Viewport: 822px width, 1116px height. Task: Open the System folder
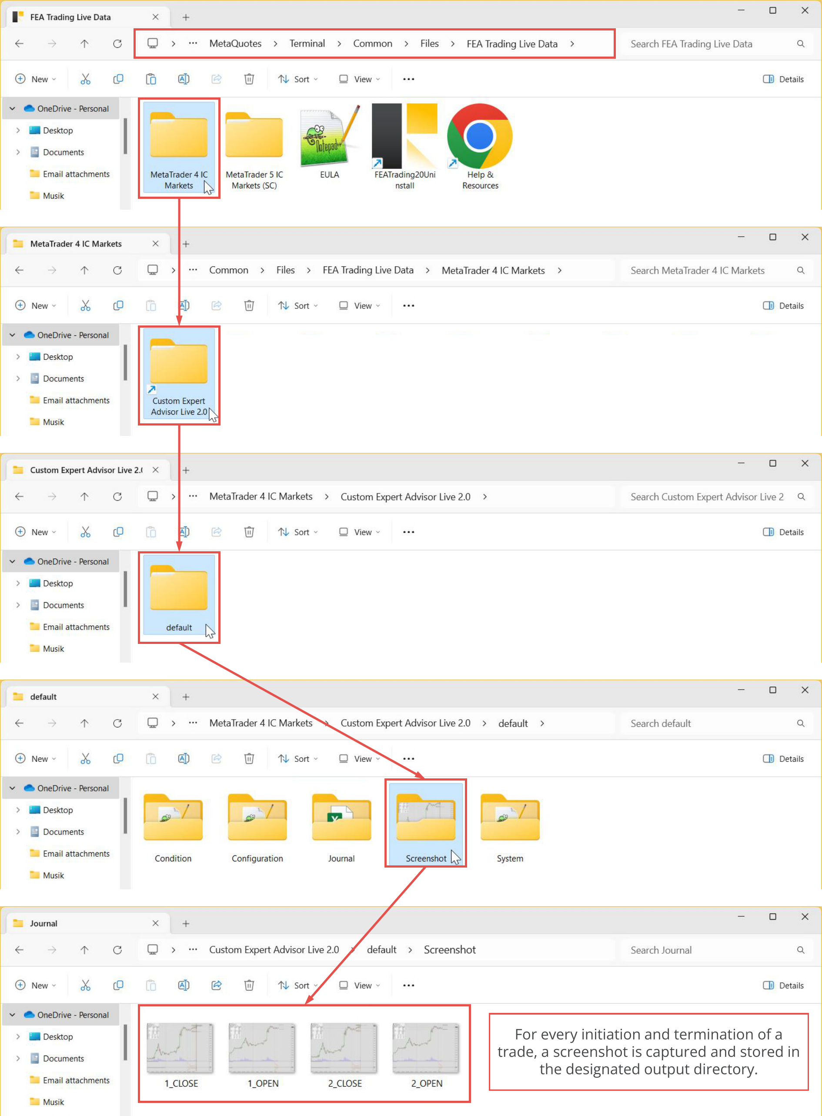(510, 829)
